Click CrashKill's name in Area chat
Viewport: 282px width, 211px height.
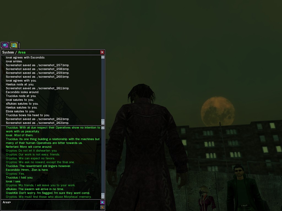12,193
